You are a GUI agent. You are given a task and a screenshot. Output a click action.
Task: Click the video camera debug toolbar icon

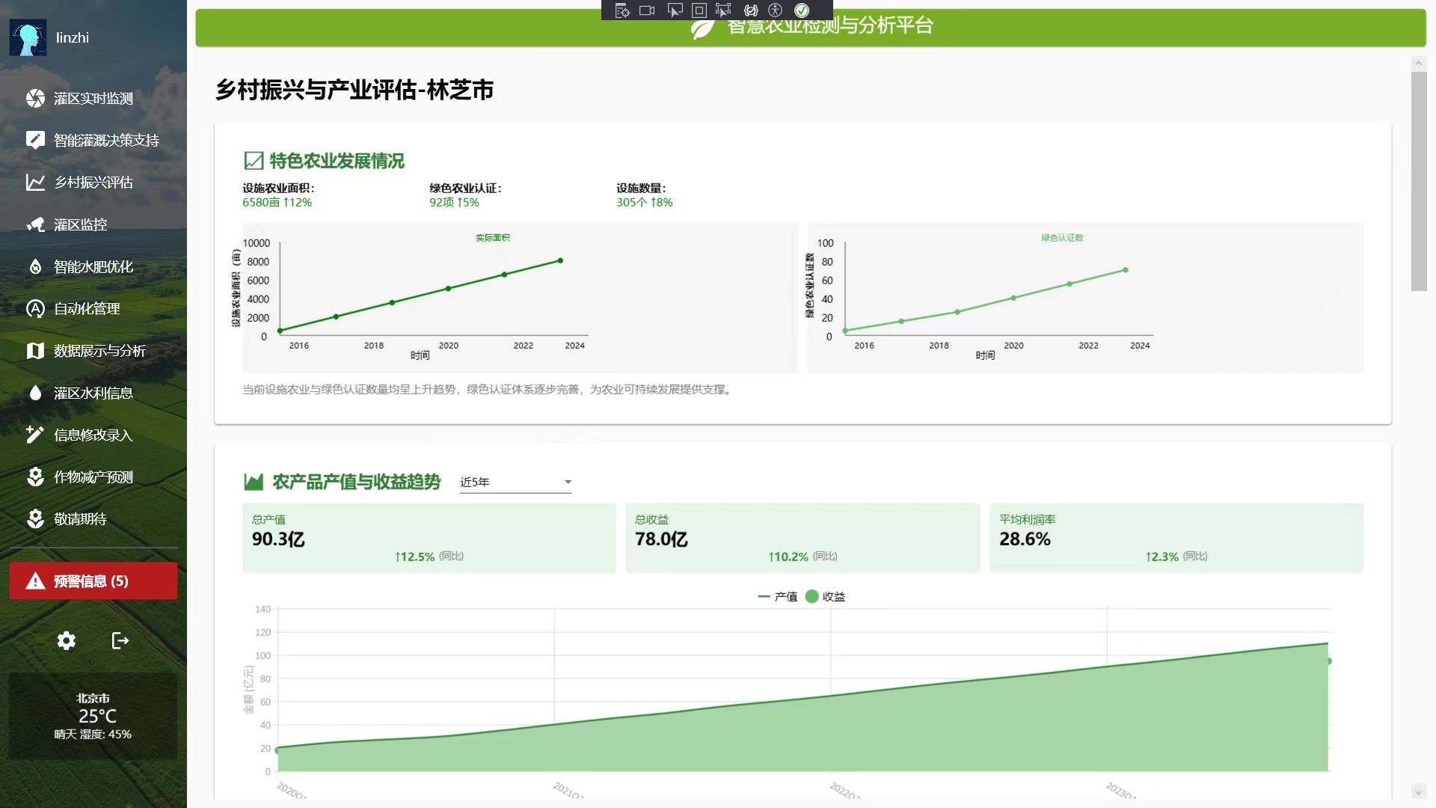648,10
